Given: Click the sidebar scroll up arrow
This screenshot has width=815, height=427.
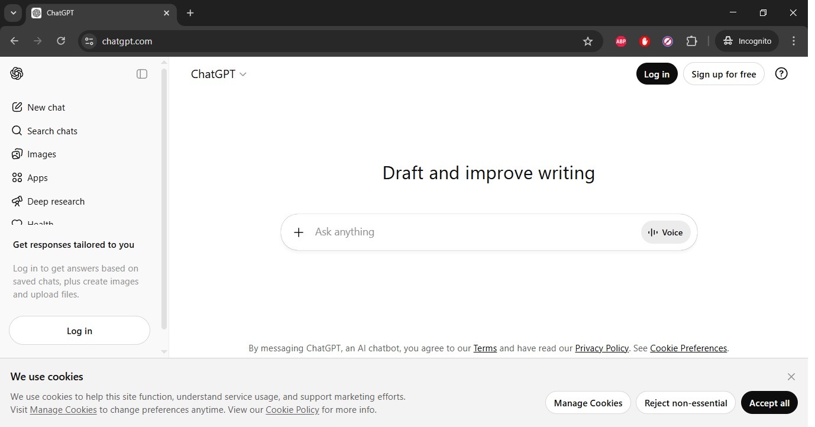Looking at the screenshot, I should (x=164, y=62).
